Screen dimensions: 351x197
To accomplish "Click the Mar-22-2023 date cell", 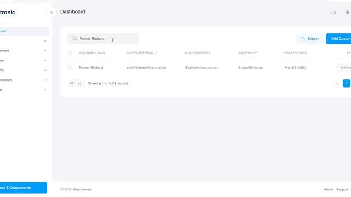I will (x=295, y=67).
